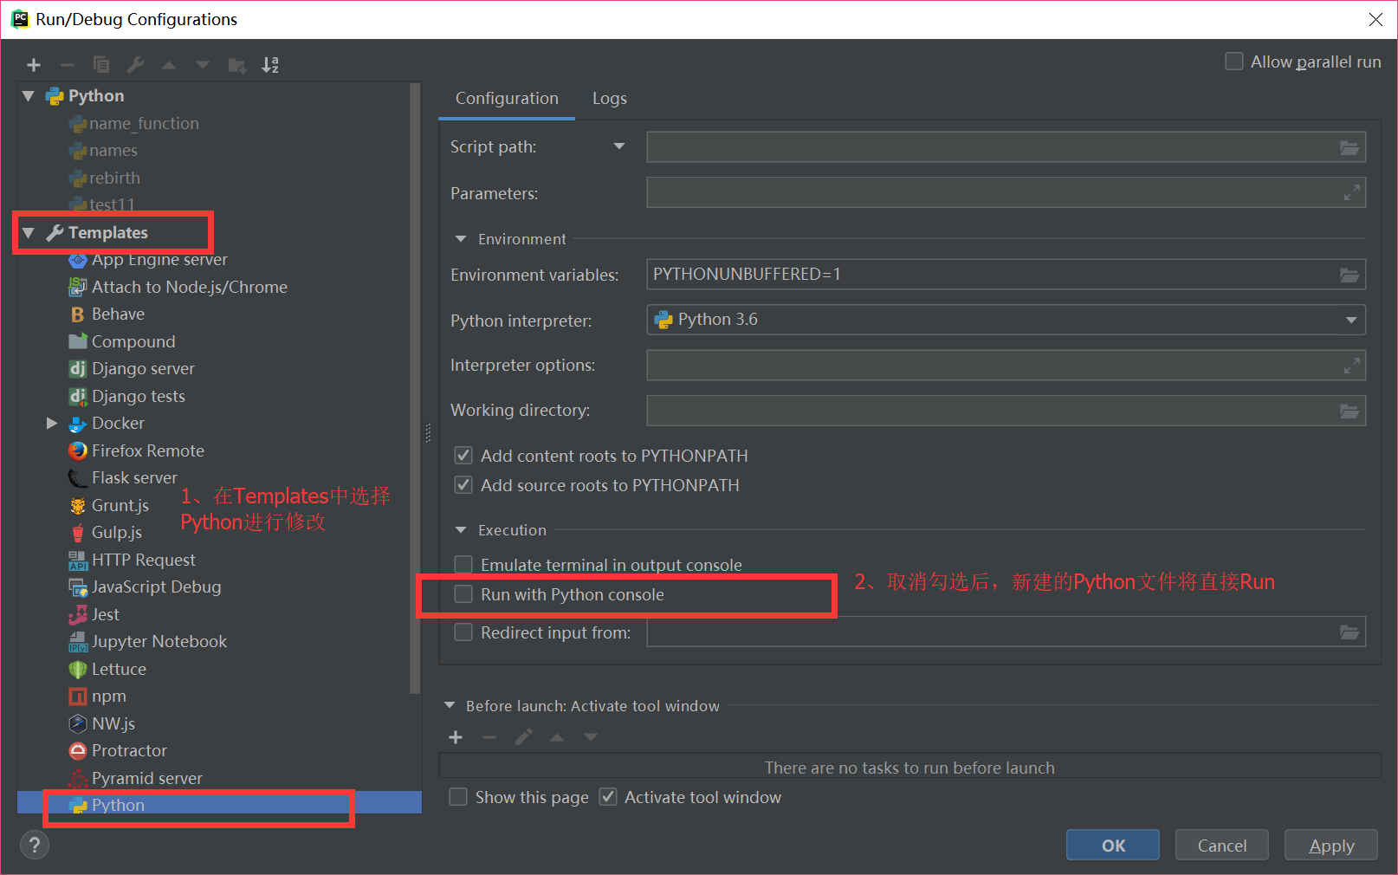
Task: Open edit templates wrench icon in toolbar
Action: [135, 65]
